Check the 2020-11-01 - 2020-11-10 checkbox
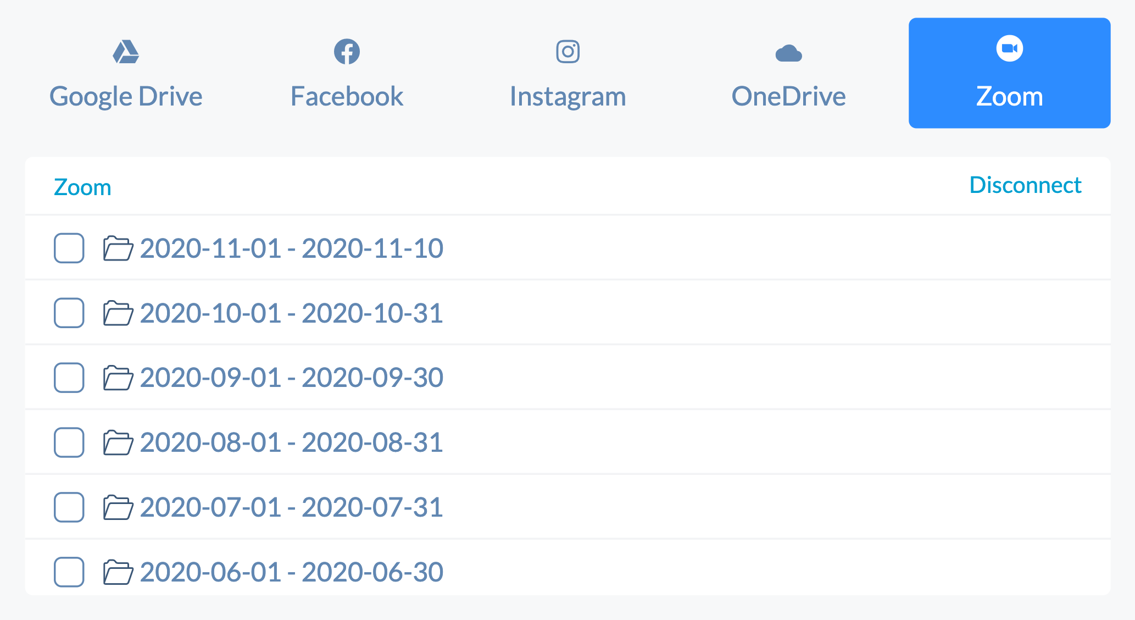The height and width of the screenshot is (620, 1135). [69, 248]
